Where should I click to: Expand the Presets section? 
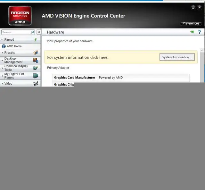point(2,53)
